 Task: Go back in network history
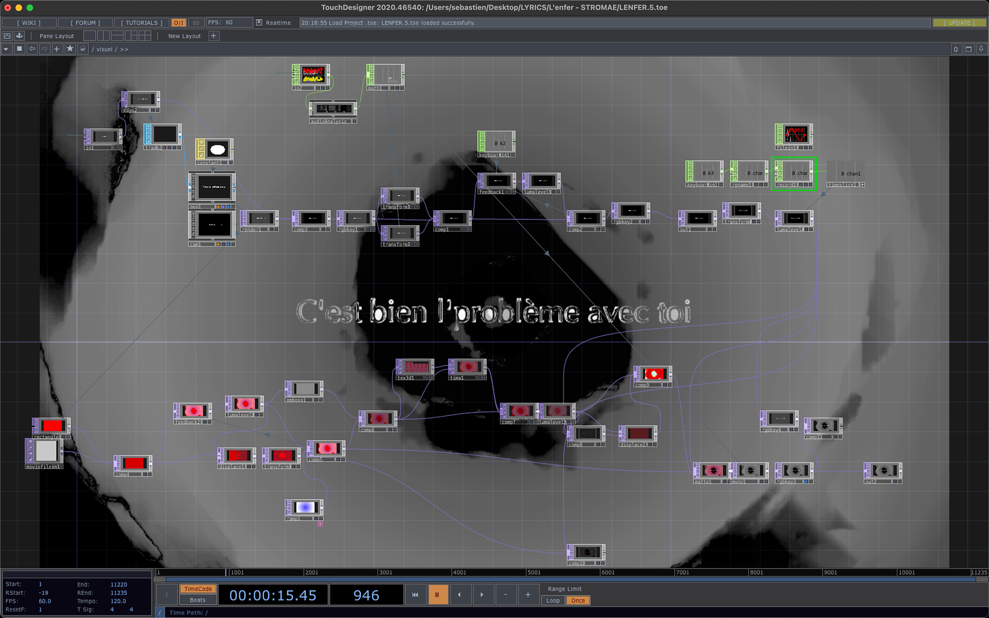[32, 49]
